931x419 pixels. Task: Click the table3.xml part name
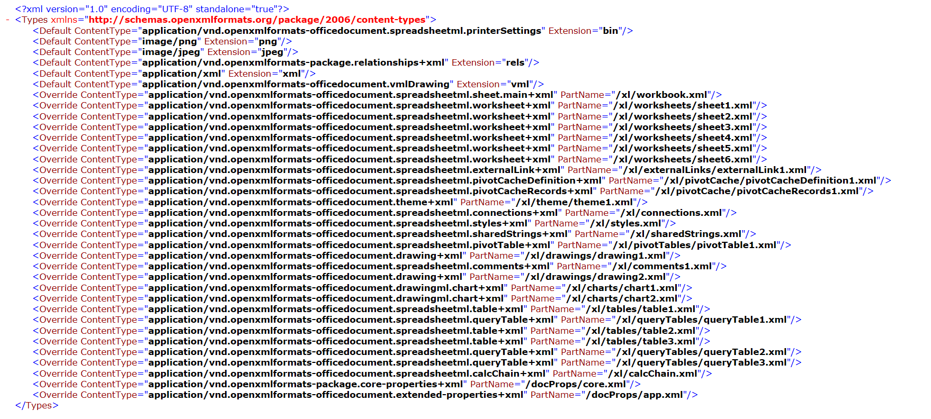coord(641,341)
